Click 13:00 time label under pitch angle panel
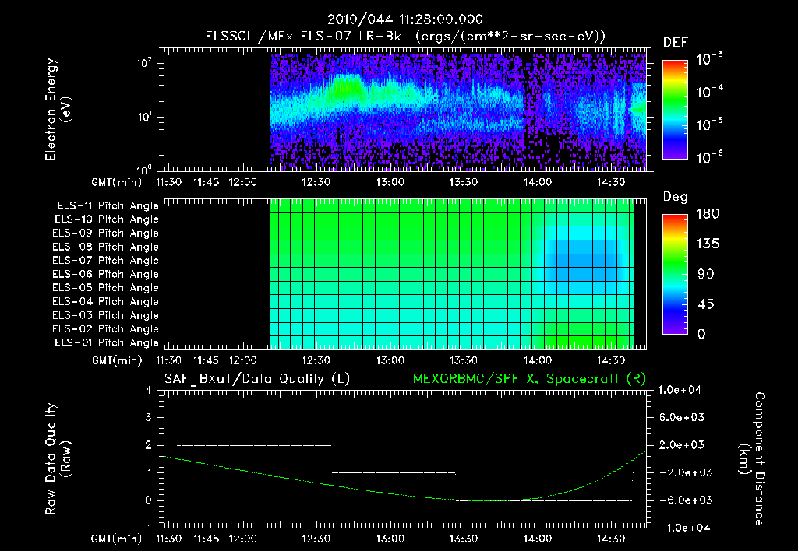This screenshot has width=798, height=551. pyautogui.click(x=390, y=360)
